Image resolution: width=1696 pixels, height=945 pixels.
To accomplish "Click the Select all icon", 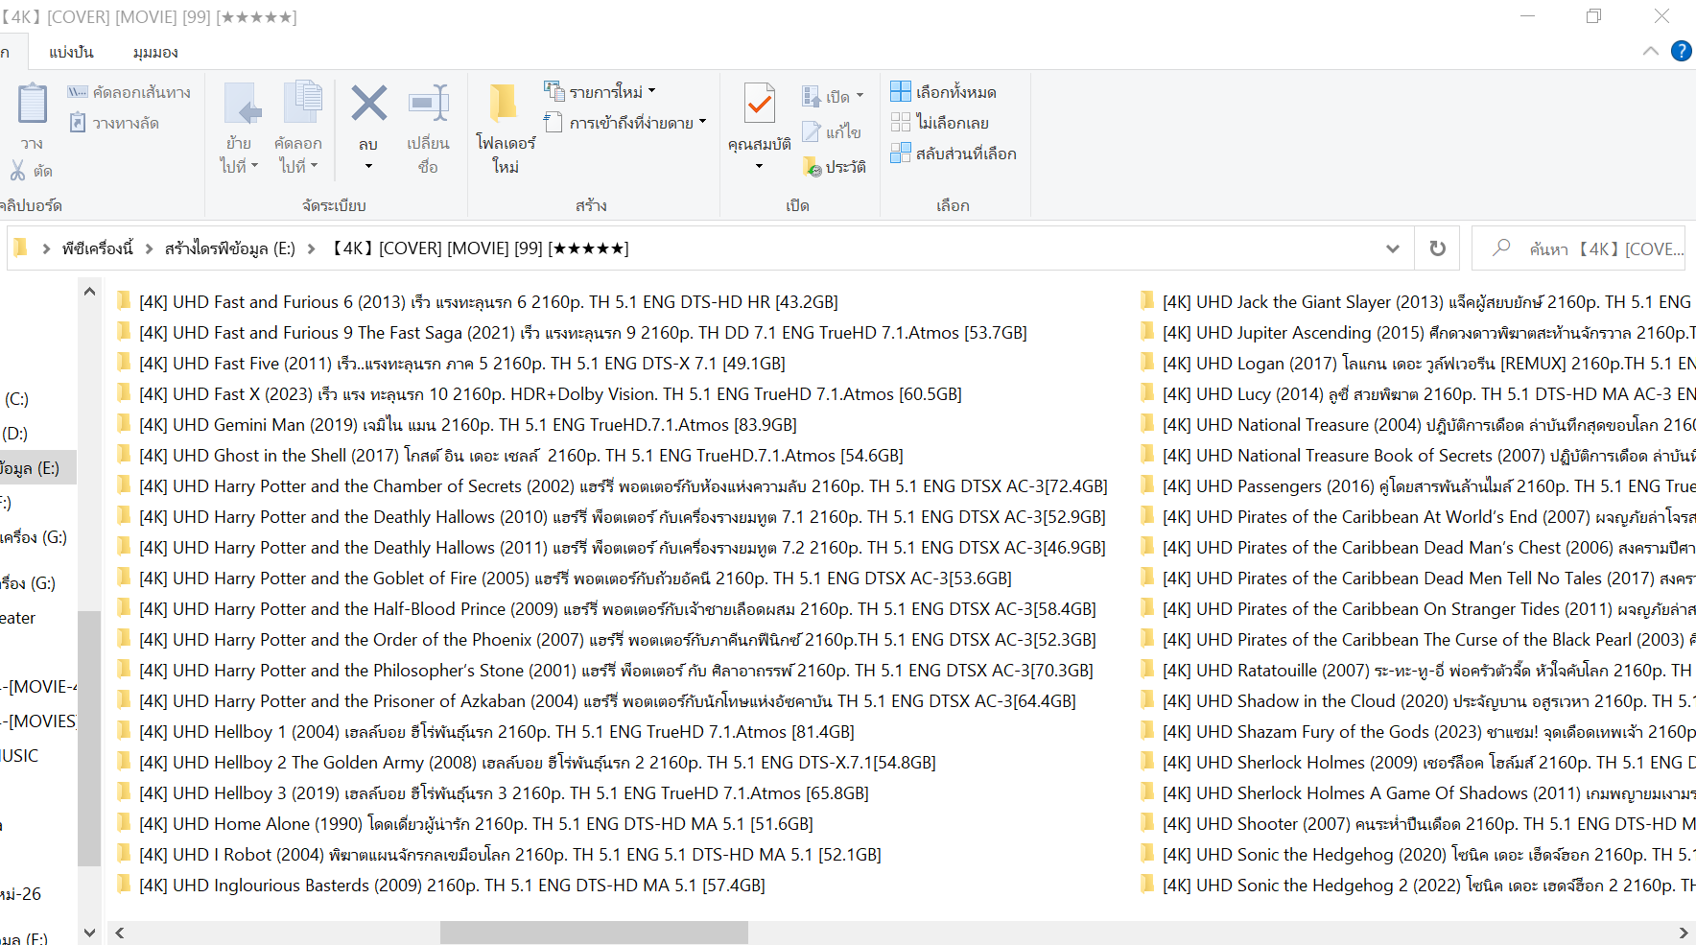I will [x=900, y=92].
